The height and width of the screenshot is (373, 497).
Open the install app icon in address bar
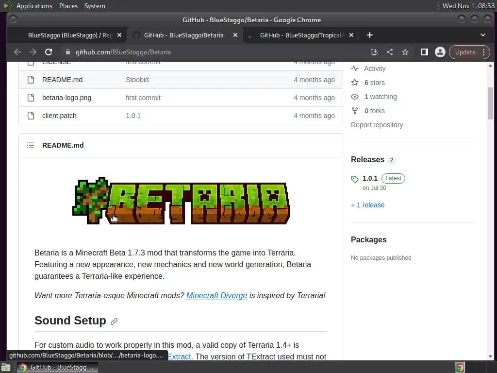374,52
